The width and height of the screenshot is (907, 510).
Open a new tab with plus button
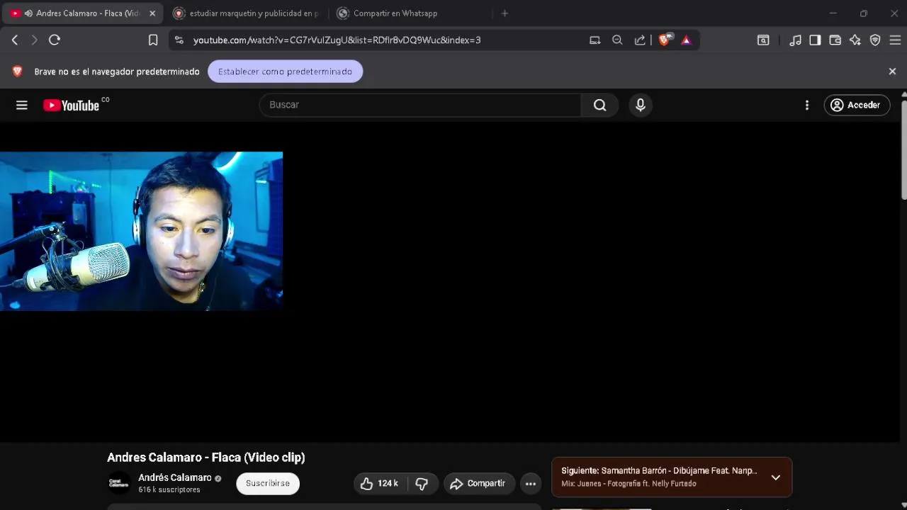pos(505,13)
